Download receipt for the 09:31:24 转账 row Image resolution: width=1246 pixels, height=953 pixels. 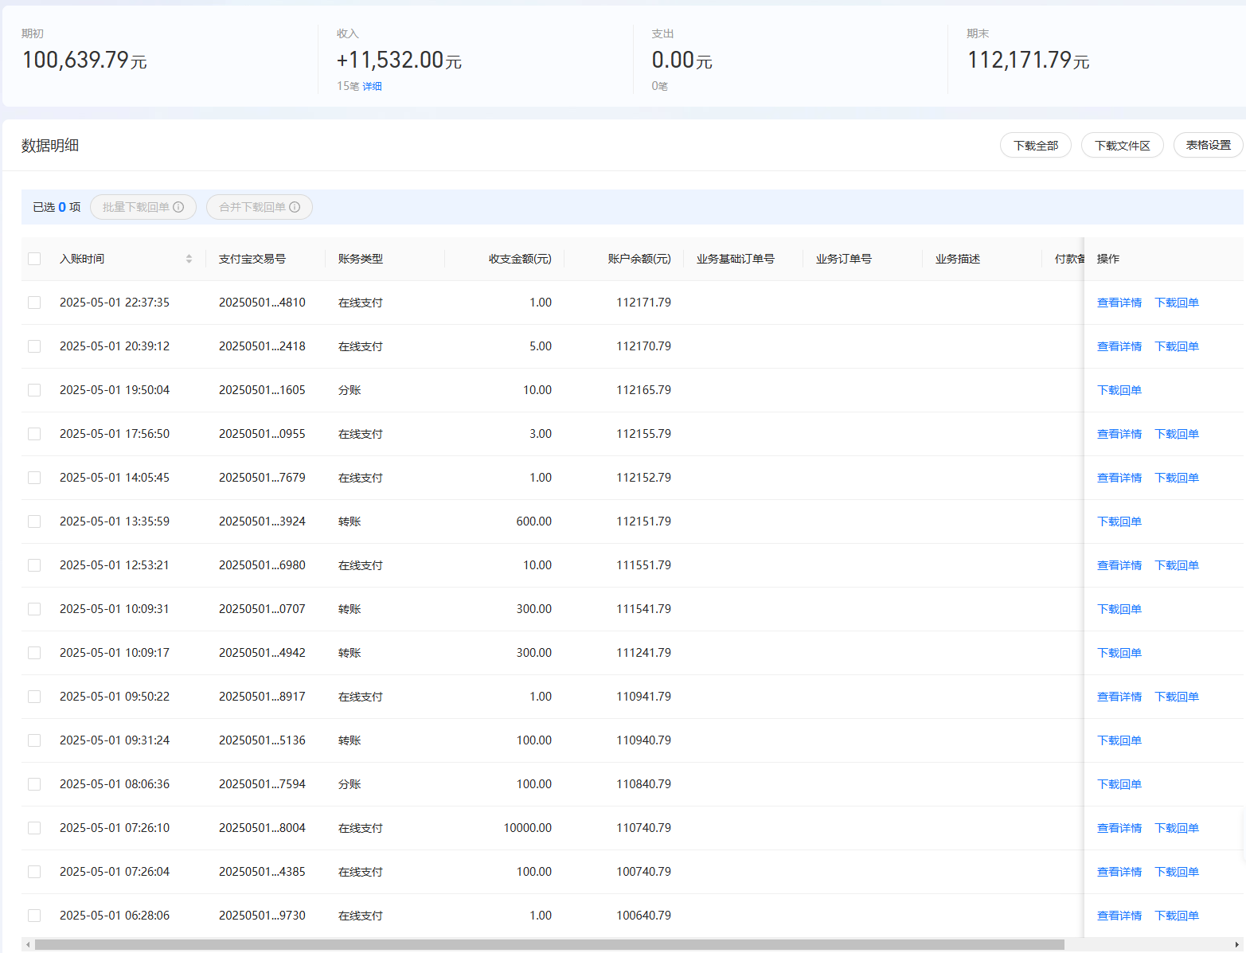(1119, 740)
